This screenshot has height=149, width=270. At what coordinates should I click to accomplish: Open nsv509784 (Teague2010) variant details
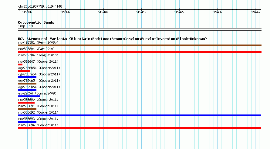(x=38, y=55)
